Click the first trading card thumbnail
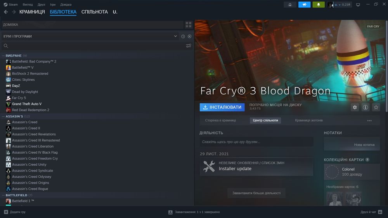Screen dimensions: 388x218 point(334,199)
